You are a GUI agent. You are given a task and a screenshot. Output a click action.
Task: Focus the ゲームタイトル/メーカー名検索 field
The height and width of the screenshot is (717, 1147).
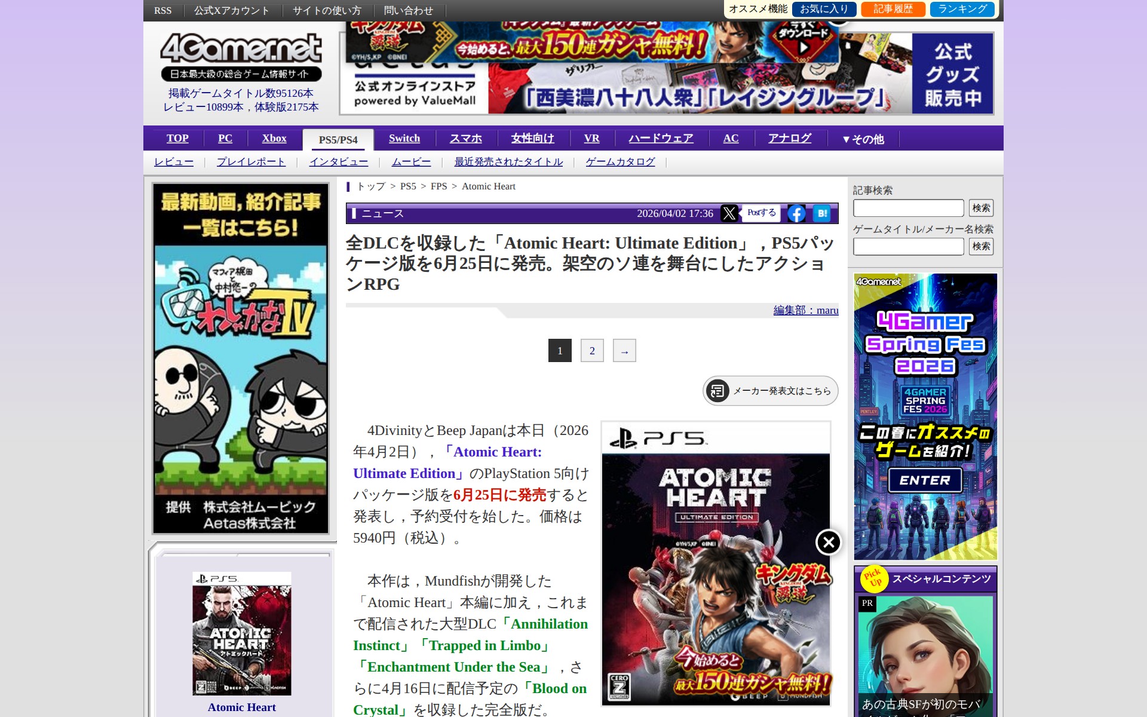[x=908, y=246]
